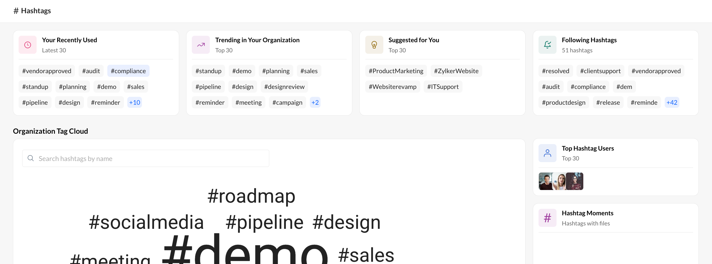
Task: Click the trending arrow icon
Action: pos(201,45)
